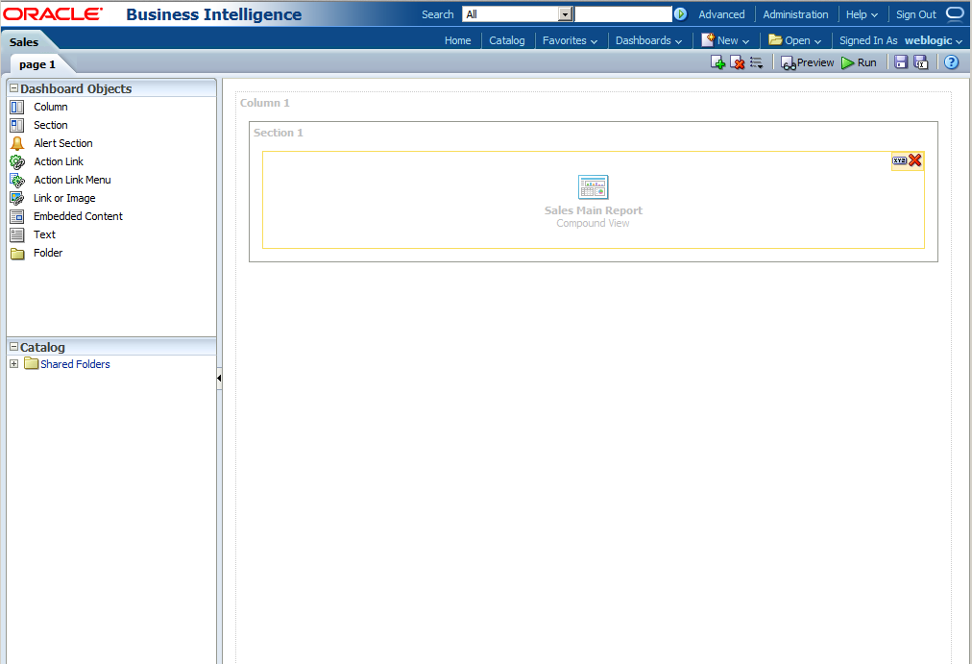The image size is (972, 664).
Task: Open the page Tools icon menu
Action: coord(757,61)
